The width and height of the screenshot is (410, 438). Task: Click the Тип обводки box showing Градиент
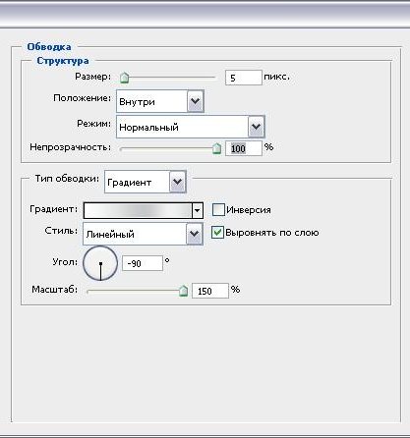[x=146, y=182]
